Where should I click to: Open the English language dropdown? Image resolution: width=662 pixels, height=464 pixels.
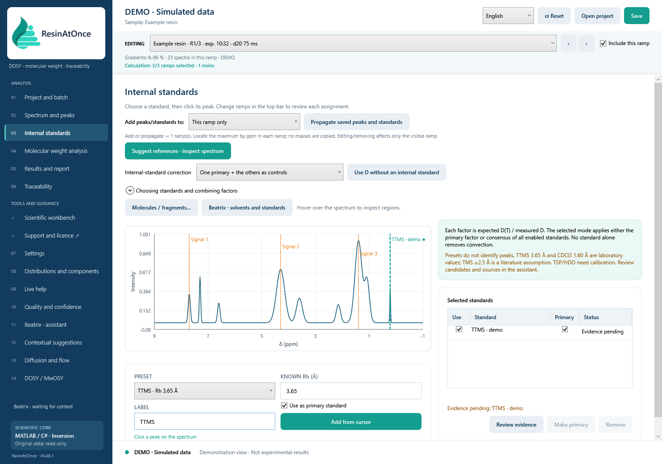(508, 16)
